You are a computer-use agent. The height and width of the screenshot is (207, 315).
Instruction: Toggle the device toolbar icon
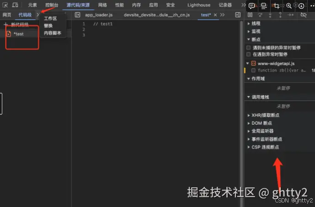pos(15,5)
